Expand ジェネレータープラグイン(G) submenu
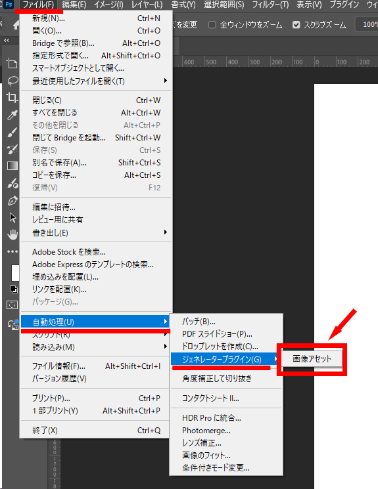This screenshot has width=378, height=489. tap(224, 359)
